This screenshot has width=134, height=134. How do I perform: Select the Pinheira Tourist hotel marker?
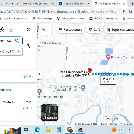tap(108, 57)
